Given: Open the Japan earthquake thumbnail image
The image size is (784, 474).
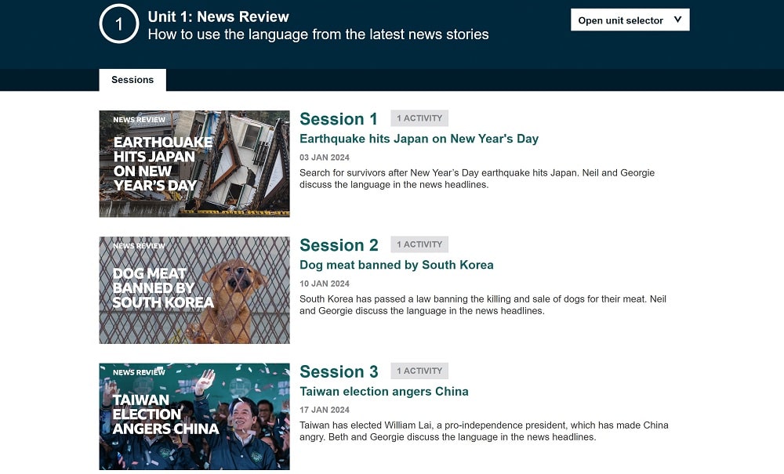Looking at the screenshot, I should [x=194, y=164].
